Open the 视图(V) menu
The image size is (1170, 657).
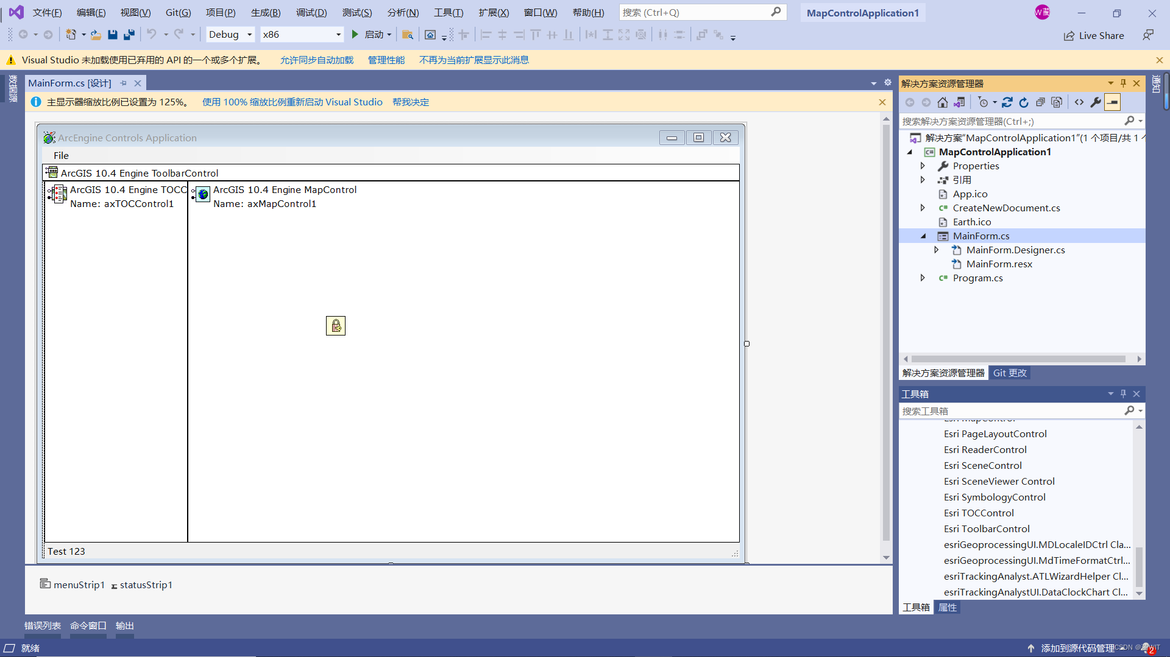point(135,12)
